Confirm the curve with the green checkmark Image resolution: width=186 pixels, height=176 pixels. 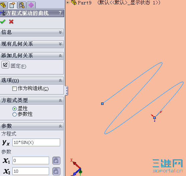coord(3,22)
